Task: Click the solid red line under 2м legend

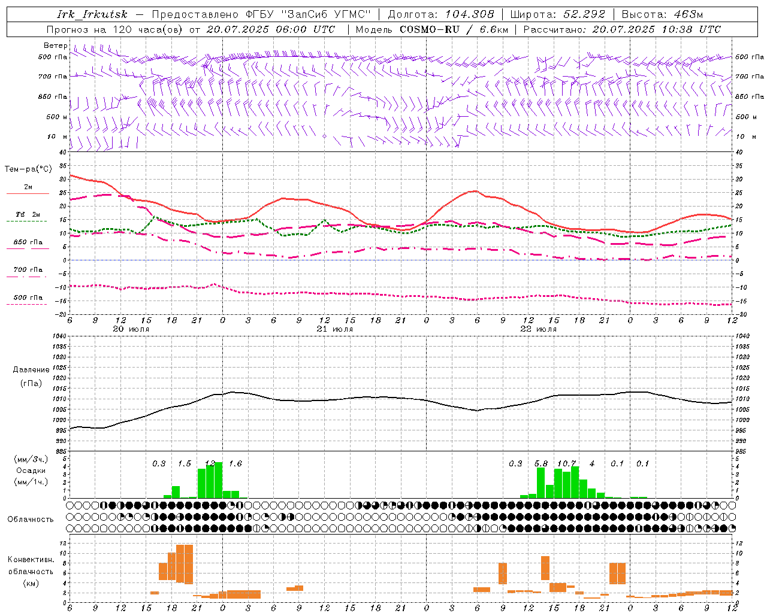Action: coord(28,194)
